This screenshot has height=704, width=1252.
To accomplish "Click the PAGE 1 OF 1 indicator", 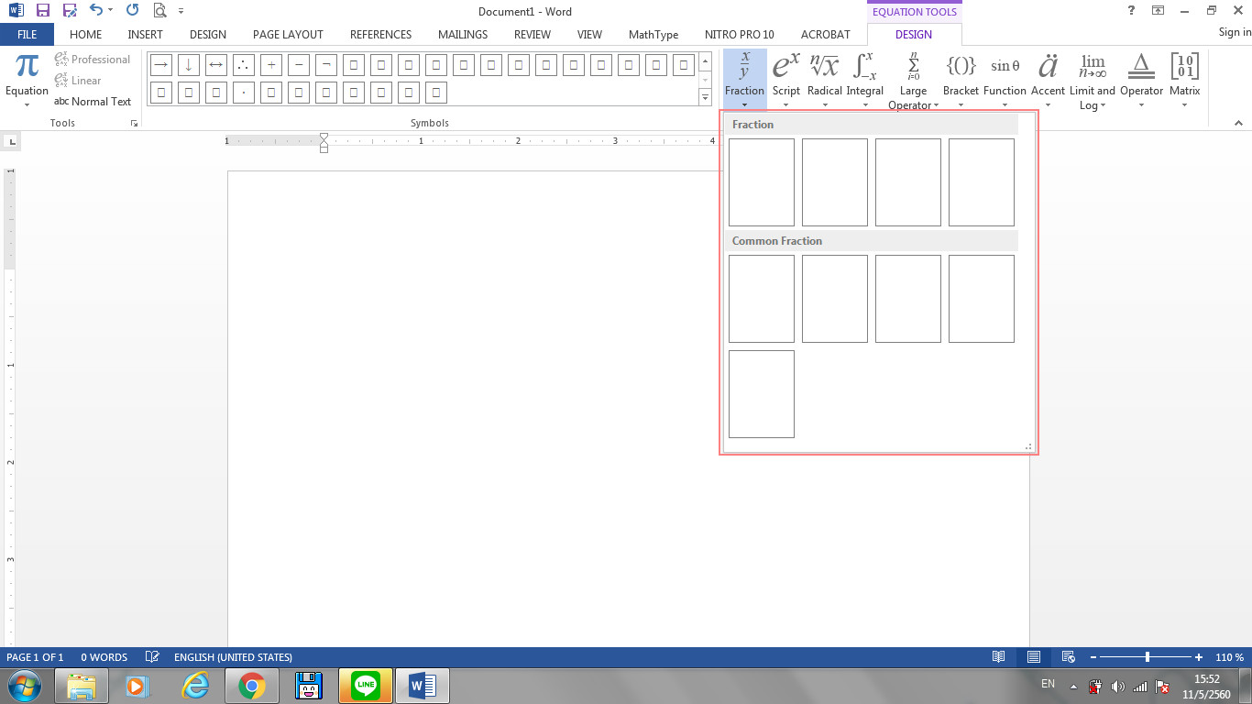I will tap(35, 657).
